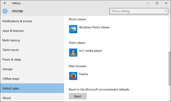Click the vertical scrollbar thumb
Image resolution: width=171 pixels, height=102 pixels.
pos(169,69)
